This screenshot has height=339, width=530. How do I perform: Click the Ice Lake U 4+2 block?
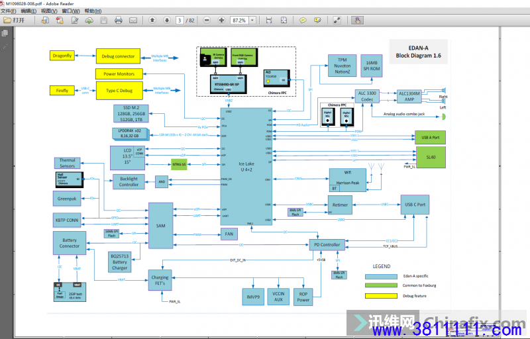[246, 166]
